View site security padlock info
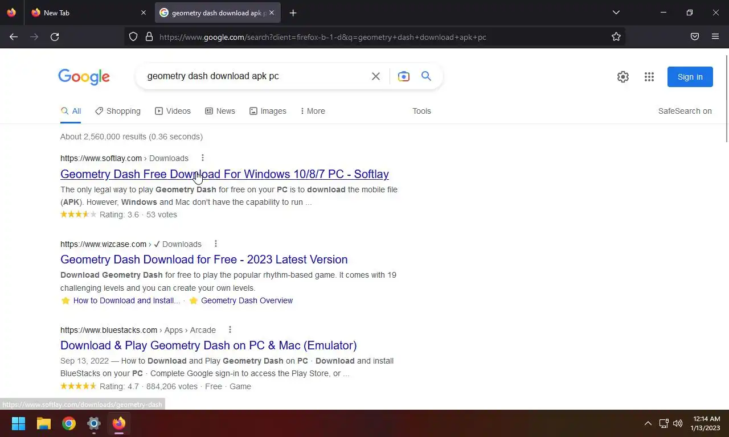The image size is (729, 437). coord(149,37)
